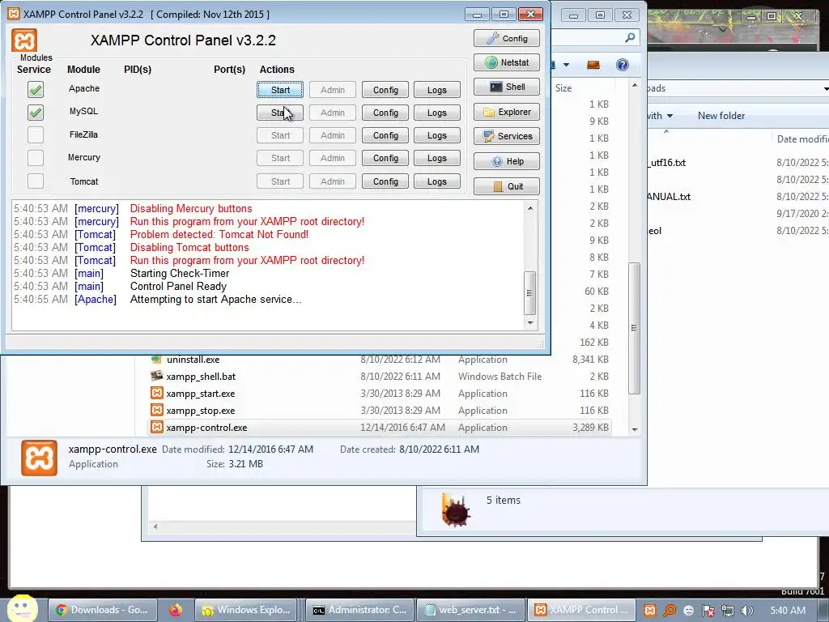
Task: Toggle the Explorer preview pane icon
Action: pyautogui.click(x=593, y=65)
